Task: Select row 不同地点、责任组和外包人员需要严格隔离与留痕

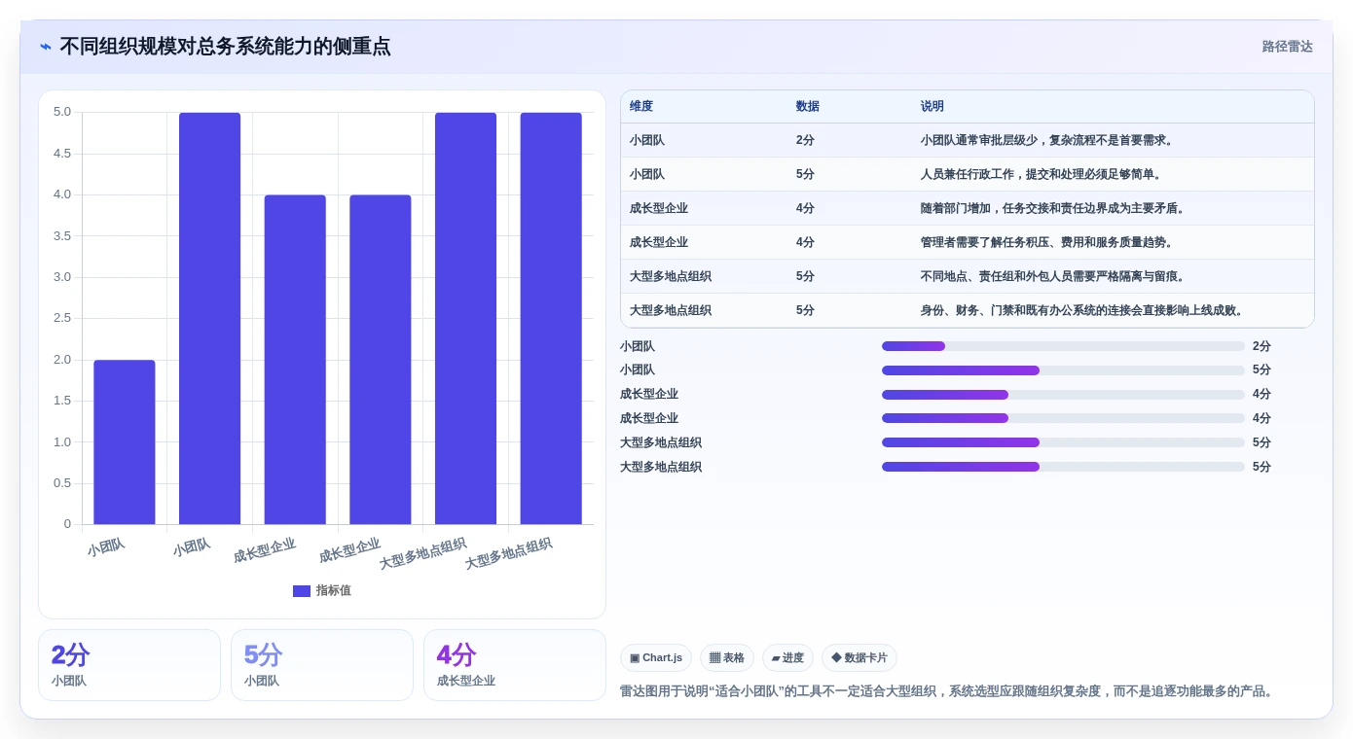Action: click(968, 276)
